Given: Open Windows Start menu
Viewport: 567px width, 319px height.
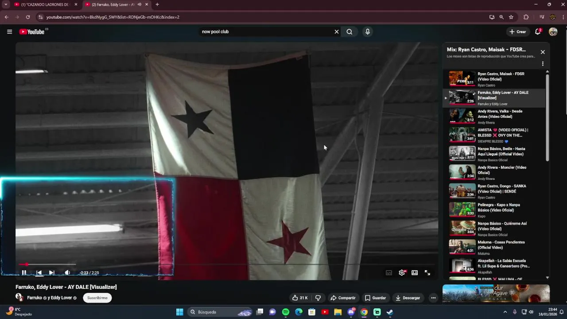Looking at the screenshot, I should click(179, 312).
